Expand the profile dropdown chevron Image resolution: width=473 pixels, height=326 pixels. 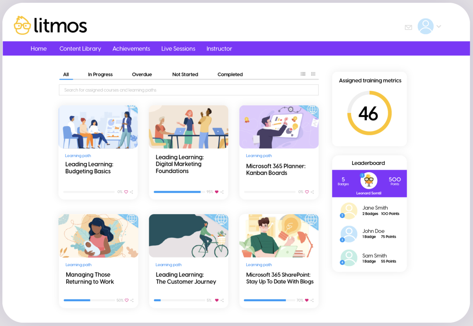coord(439,26)
